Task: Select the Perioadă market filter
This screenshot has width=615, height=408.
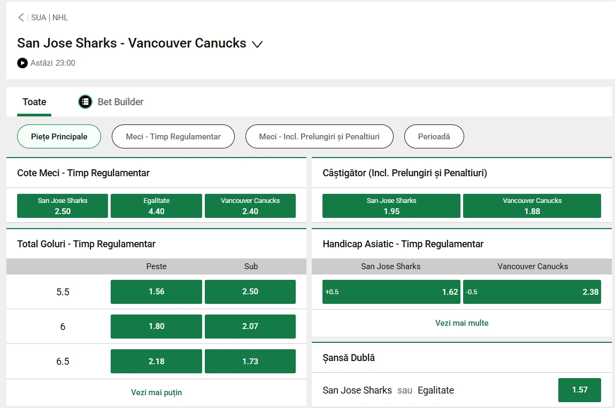Action: click(434, 136)
